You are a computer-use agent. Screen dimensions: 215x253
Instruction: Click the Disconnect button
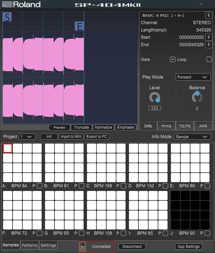132,246
